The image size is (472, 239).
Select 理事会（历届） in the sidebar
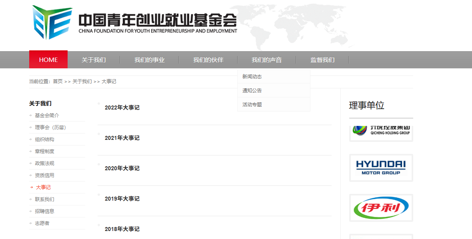coord(50,127)
